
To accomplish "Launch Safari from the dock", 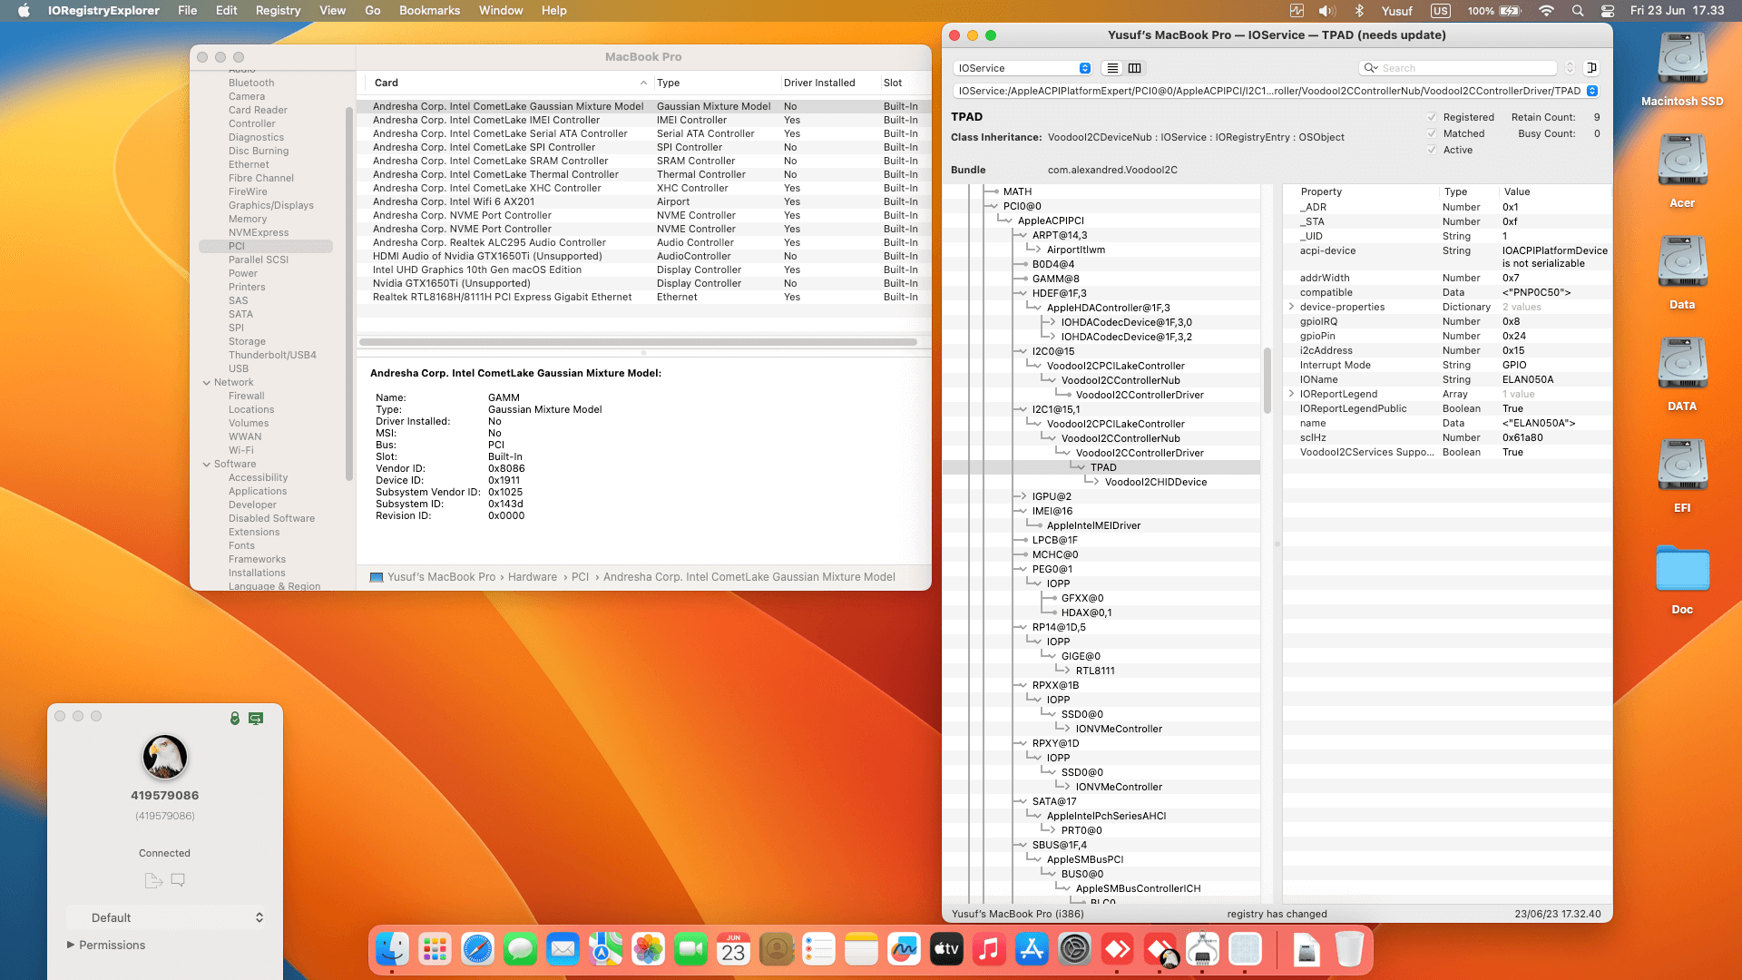I will point(477,950).
